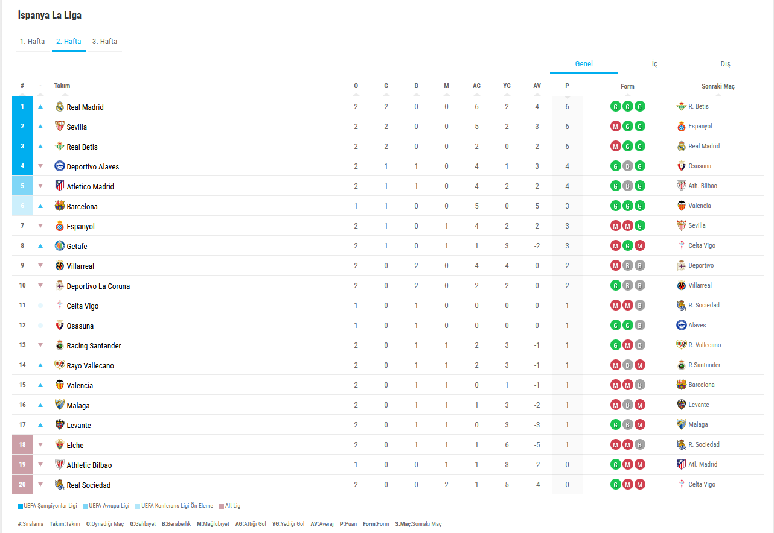Click the Barcelona crest in row 6
The height and width of the screenshot is (533, 774).
click(59, 206)
